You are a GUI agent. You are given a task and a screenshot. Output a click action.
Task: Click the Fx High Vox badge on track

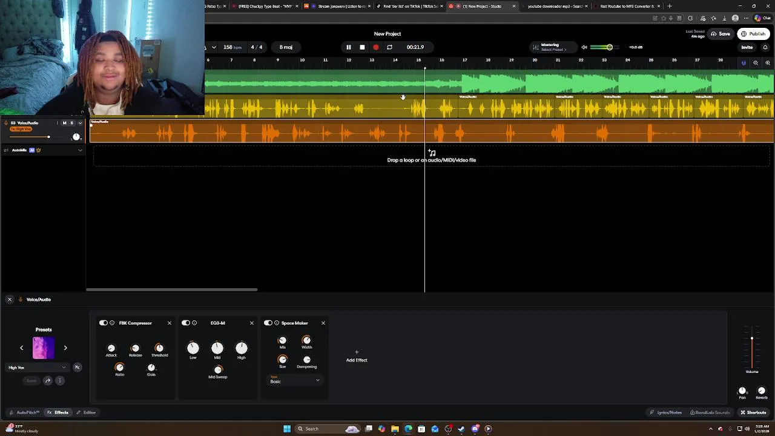click(21, 129)
